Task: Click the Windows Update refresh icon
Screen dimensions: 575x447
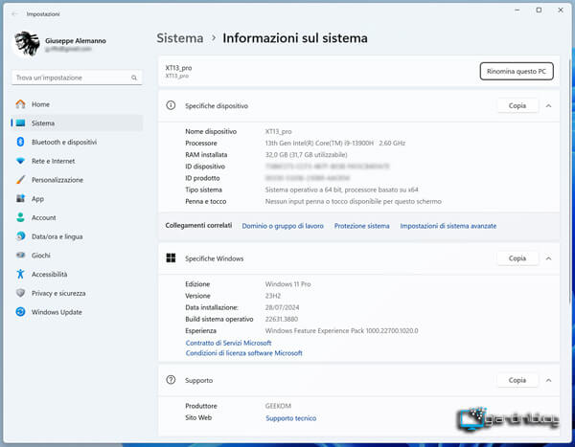Action: point(20,312)
